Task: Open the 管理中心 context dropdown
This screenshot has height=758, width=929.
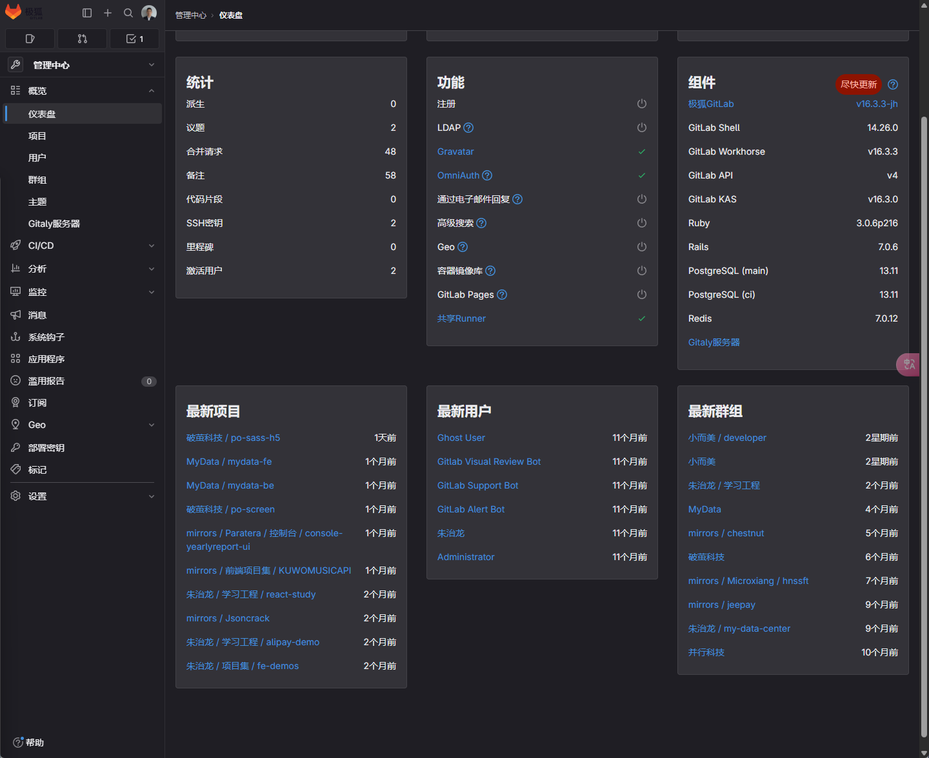Action: click(82, 64)
